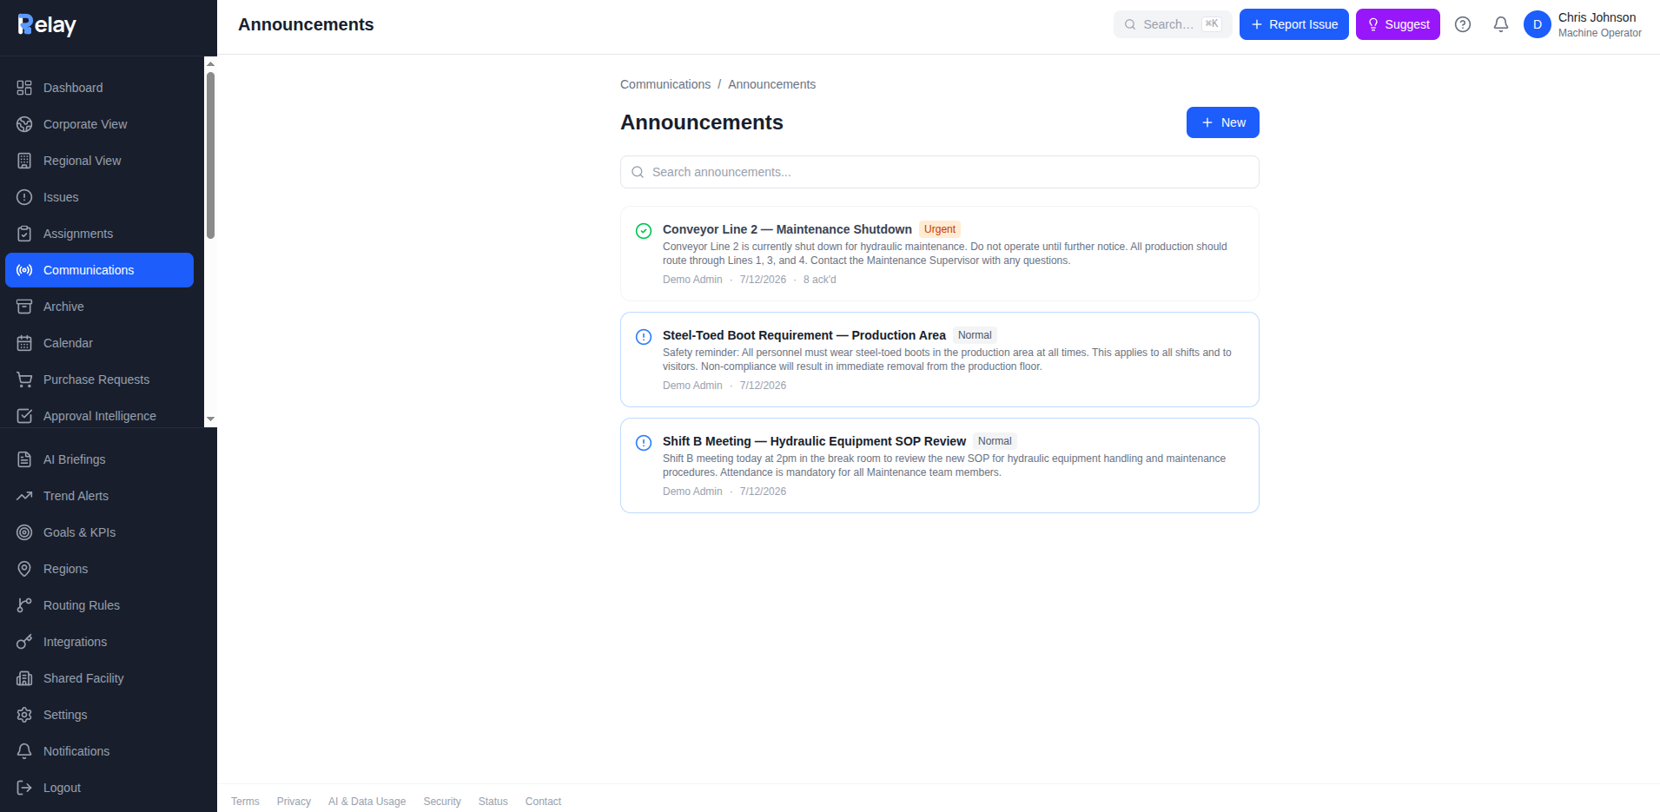The image size is (1660, 812).
Task: Click the Corporate View globe icon
Action: pos(24,124)
